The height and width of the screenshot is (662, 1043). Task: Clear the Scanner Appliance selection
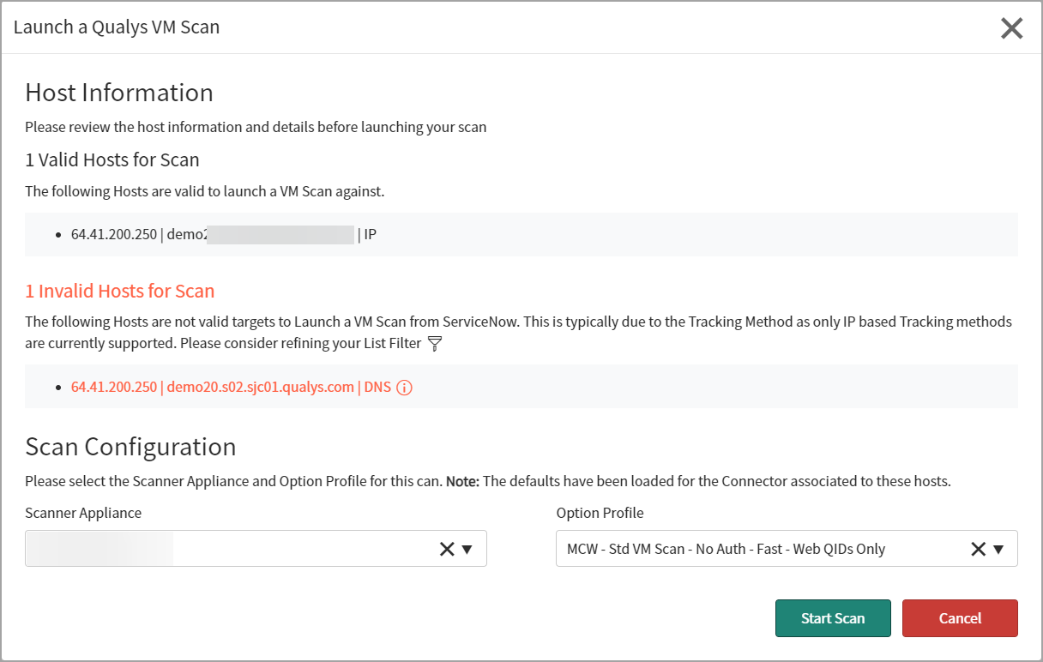click(447, 550)
